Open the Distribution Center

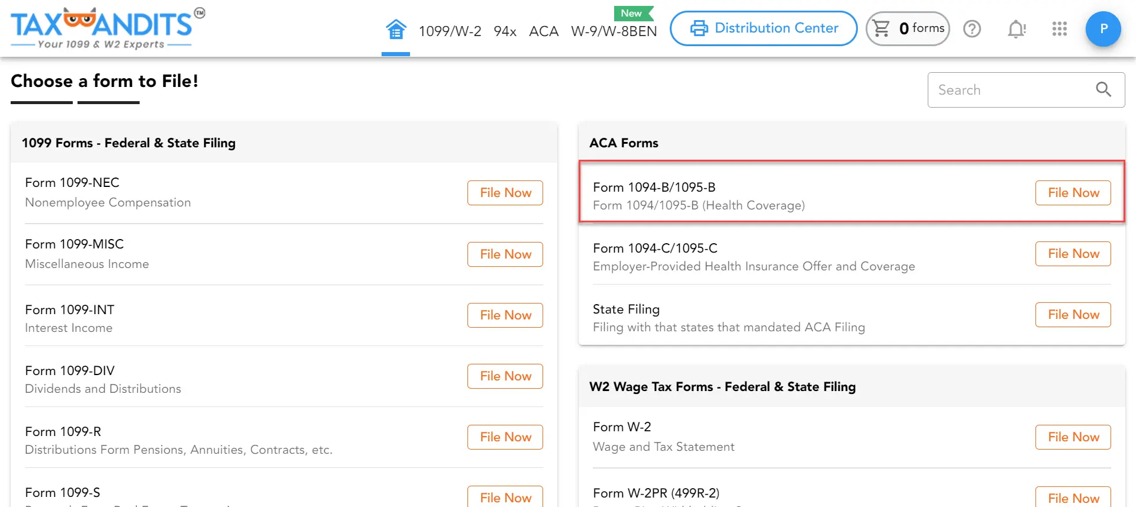point(763,28)
